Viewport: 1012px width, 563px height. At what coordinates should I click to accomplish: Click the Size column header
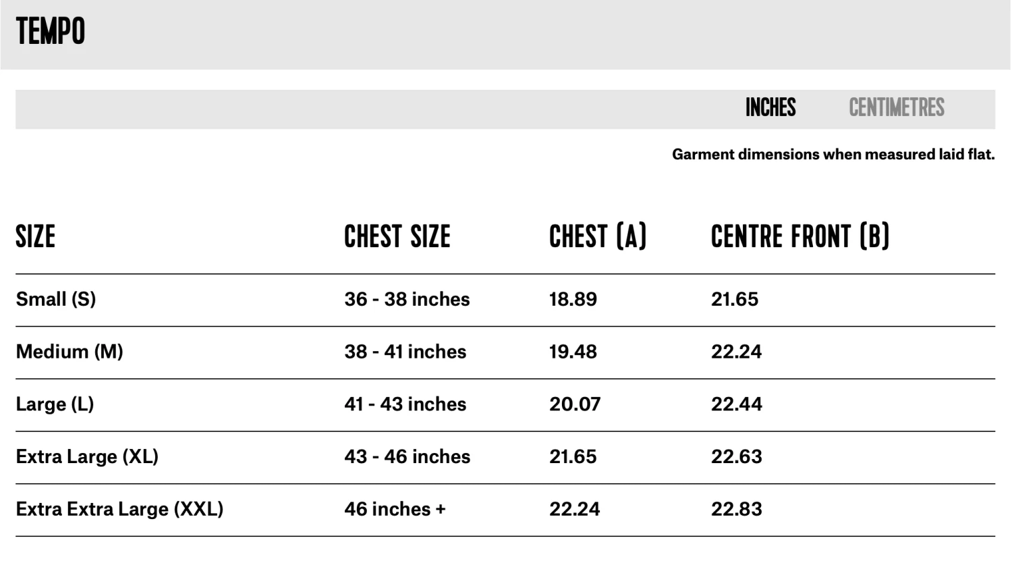click(x=36, y=237)
